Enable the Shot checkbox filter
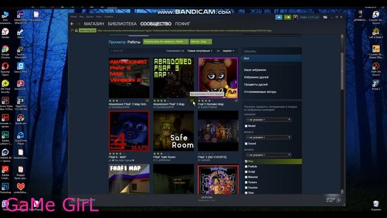The height and width of the screenshot is (218, 387). tap(246, 193)
